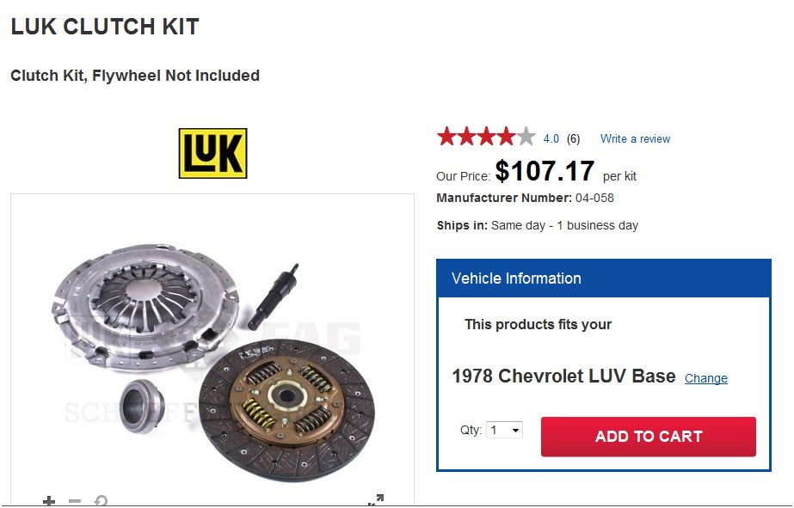Expand product image to fullscreen
Screen dimensions: 794x508
point(376,500)
